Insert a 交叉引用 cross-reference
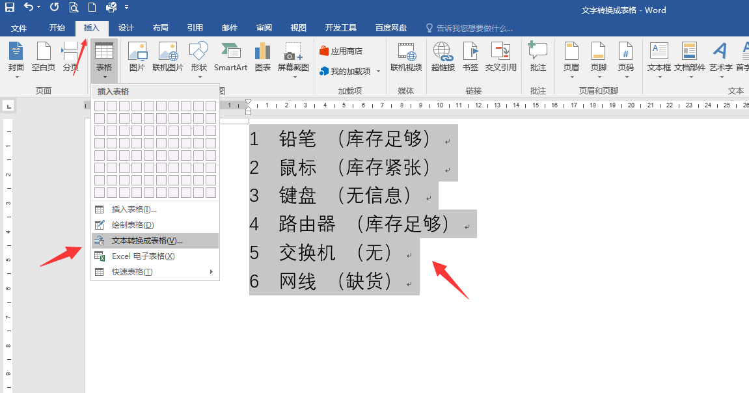The width and height of the screenshot is (749, 393). point(500,57)
